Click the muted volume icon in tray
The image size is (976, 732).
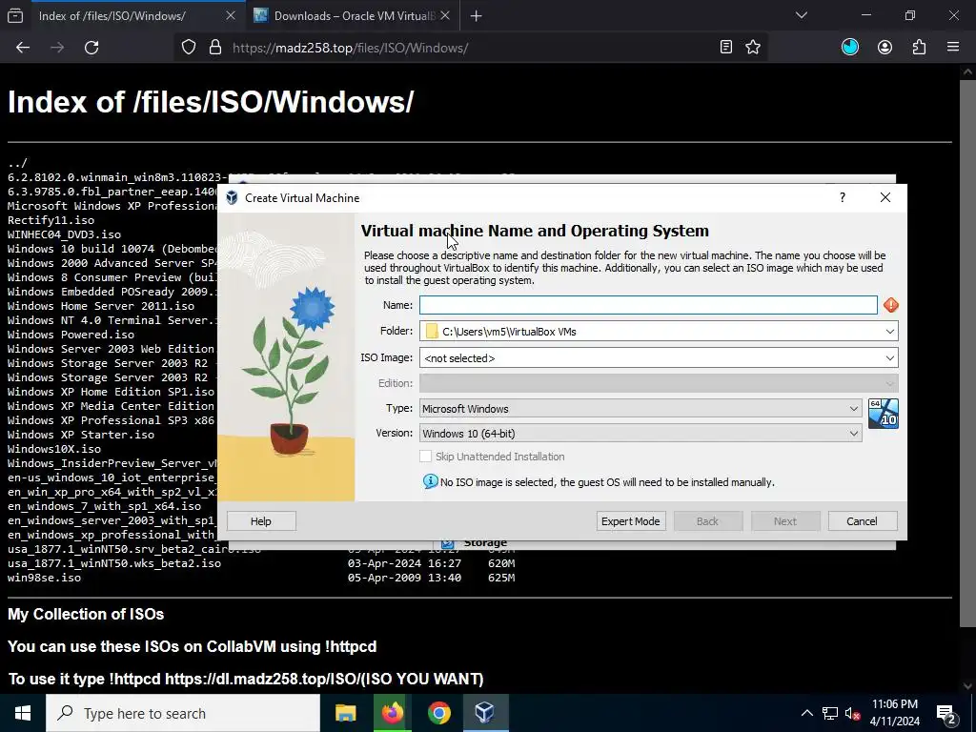[852, 714]
